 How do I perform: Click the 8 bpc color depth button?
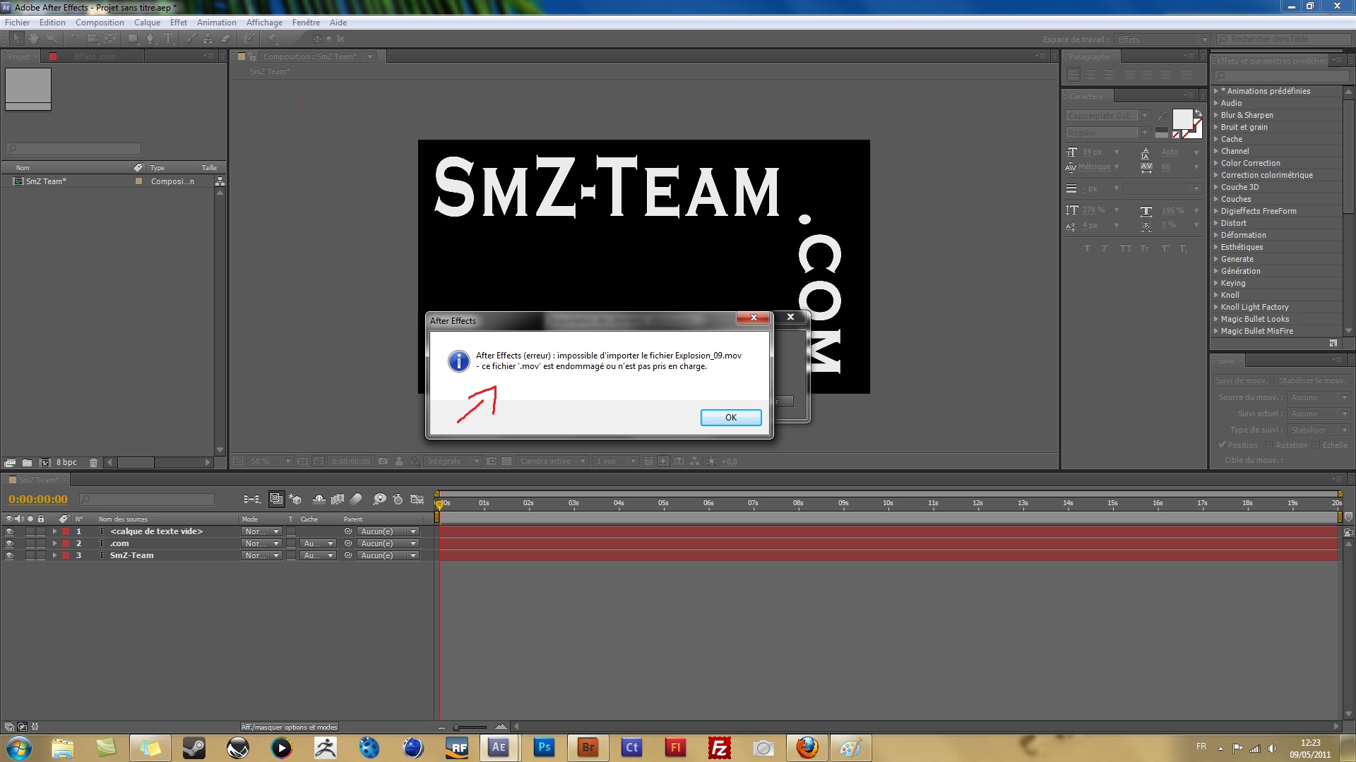pos(66,463)
